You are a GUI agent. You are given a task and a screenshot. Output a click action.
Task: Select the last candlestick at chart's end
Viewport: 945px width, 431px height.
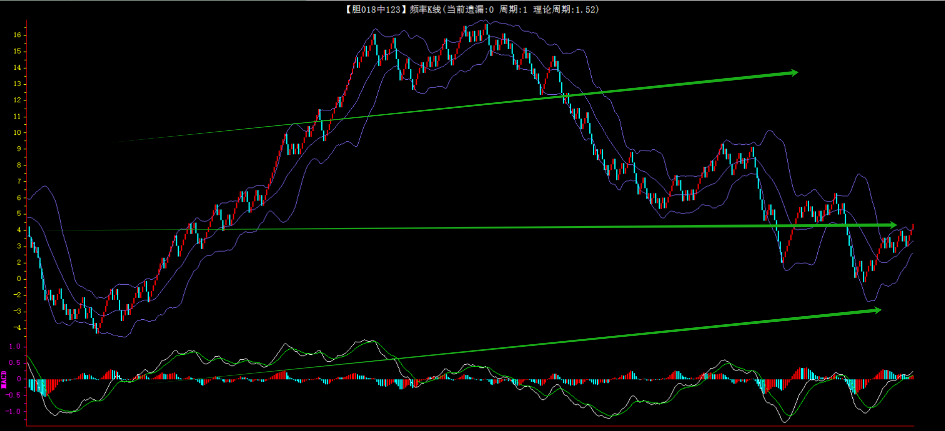point(913,227)
